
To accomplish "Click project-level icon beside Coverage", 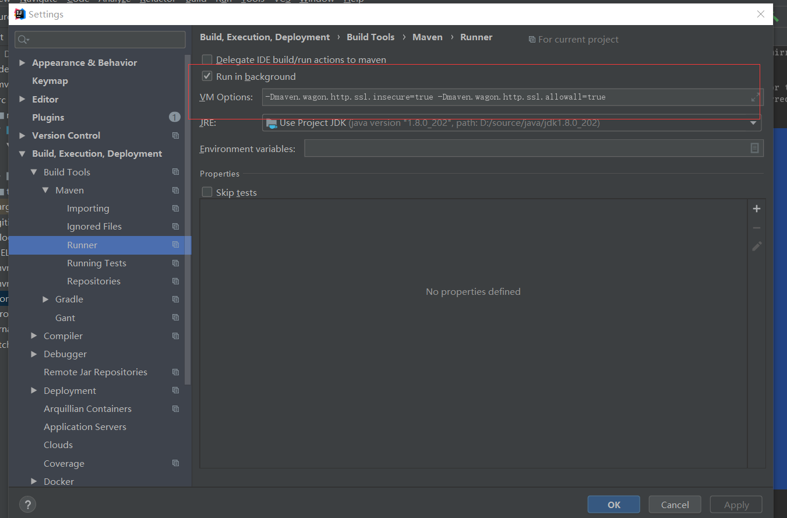I will pos(175,464).
